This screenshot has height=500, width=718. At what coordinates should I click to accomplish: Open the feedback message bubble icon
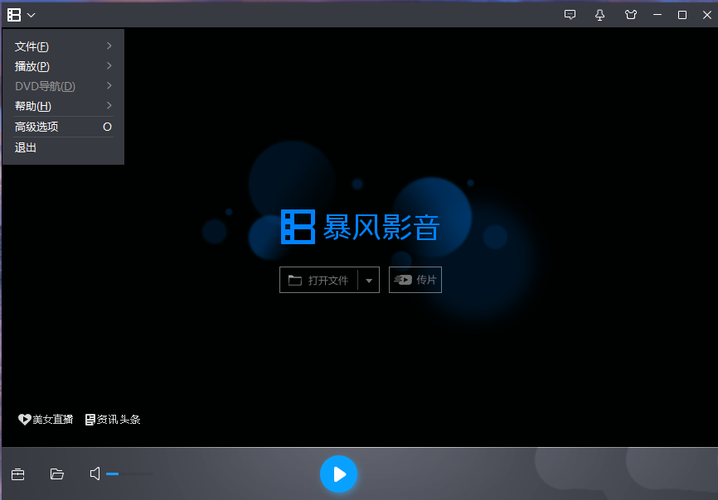[570, 15]
